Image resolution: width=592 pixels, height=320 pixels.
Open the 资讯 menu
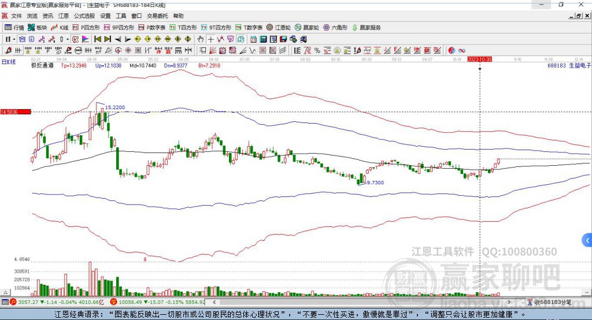[x=47, y=16]
